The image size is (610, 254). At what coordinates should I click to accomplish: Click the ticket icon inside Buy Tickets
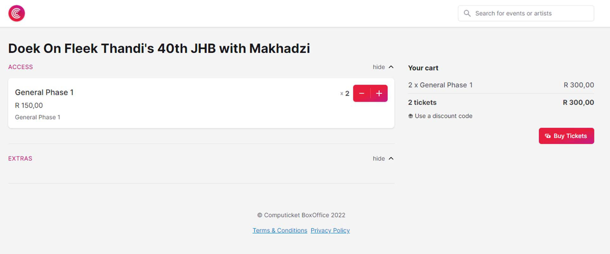(548, 136)
